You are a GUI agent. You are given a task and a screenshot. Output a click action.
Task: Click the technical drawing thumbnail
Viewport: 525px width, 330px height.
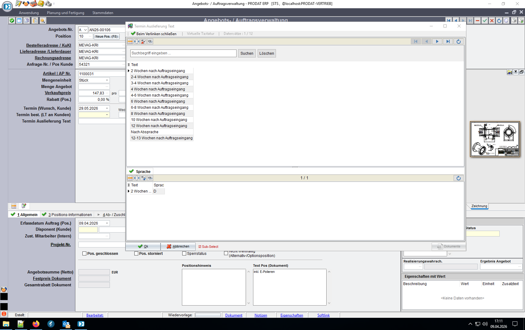pos(495,139)
